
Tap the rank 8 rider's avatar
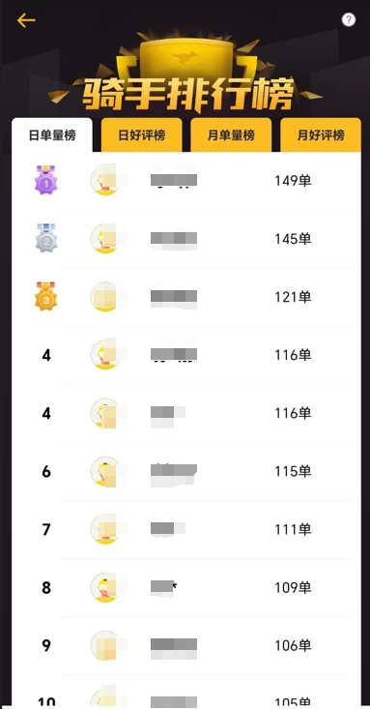105,587
